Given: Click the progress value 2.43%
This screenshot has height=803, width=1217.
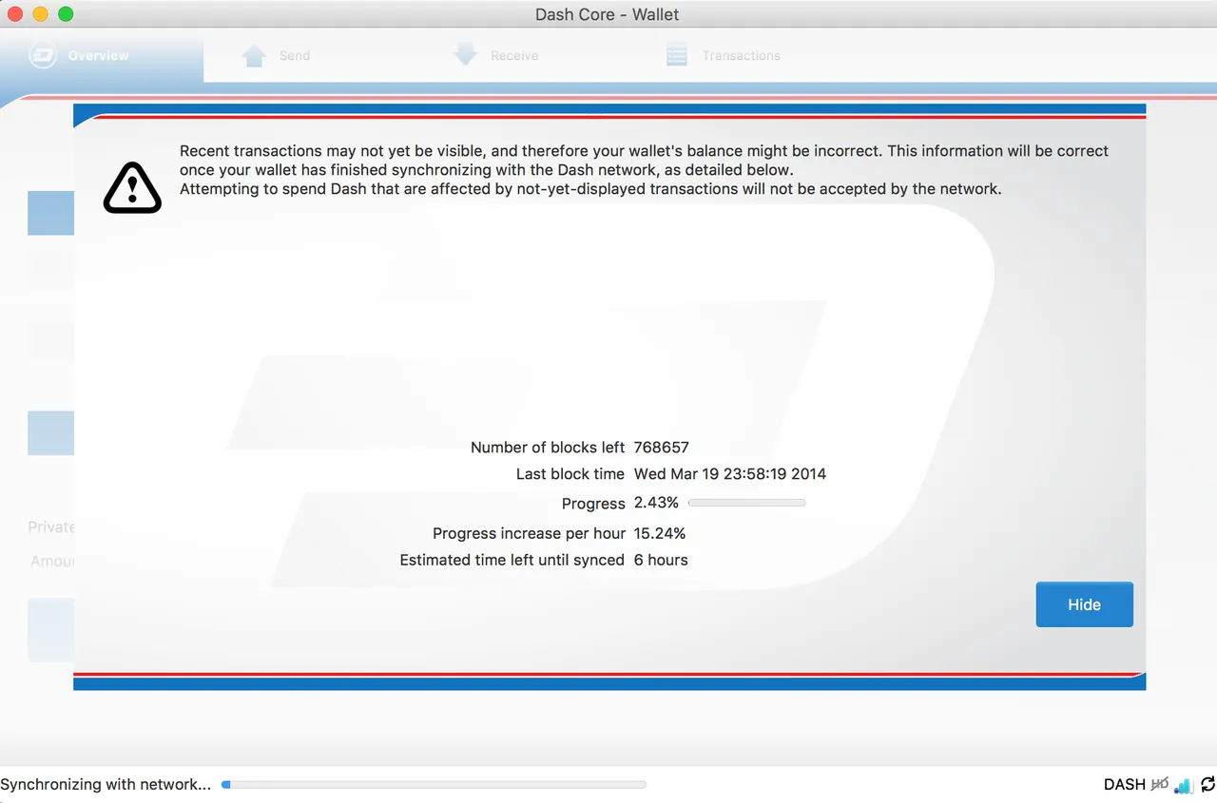Looking at the screenshot, I should point(656,503).
